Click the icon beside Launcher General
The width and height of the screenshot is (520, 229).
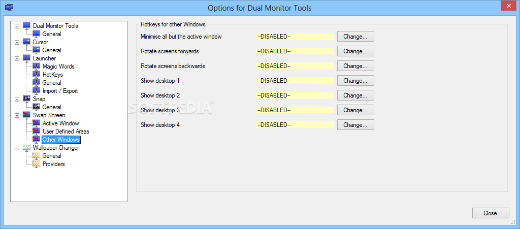[36, 83]
